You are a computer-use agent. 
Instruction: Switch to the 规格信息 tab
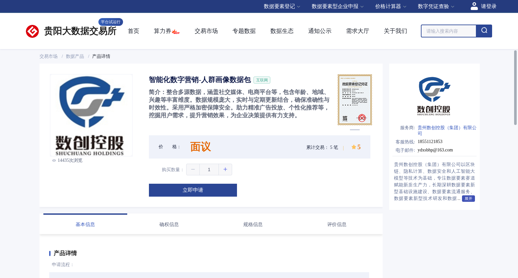coord(253,224)
